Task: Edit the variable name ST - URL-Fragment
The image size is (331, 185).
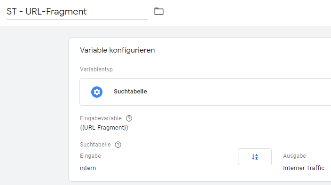Action: [x=77, y=12]
